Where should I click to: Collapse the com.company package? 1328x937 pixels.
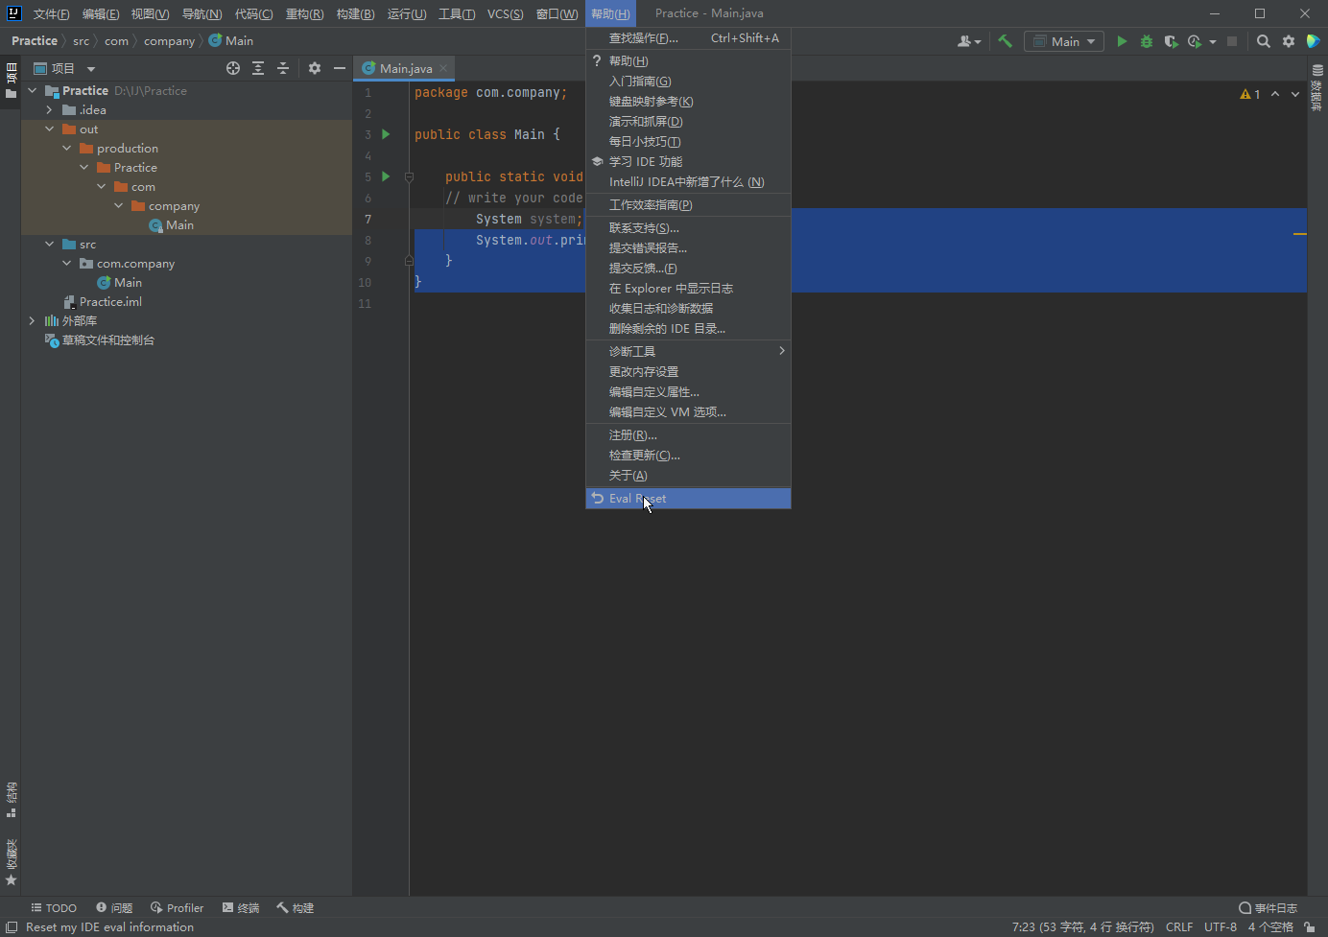(x=66, y=263)
